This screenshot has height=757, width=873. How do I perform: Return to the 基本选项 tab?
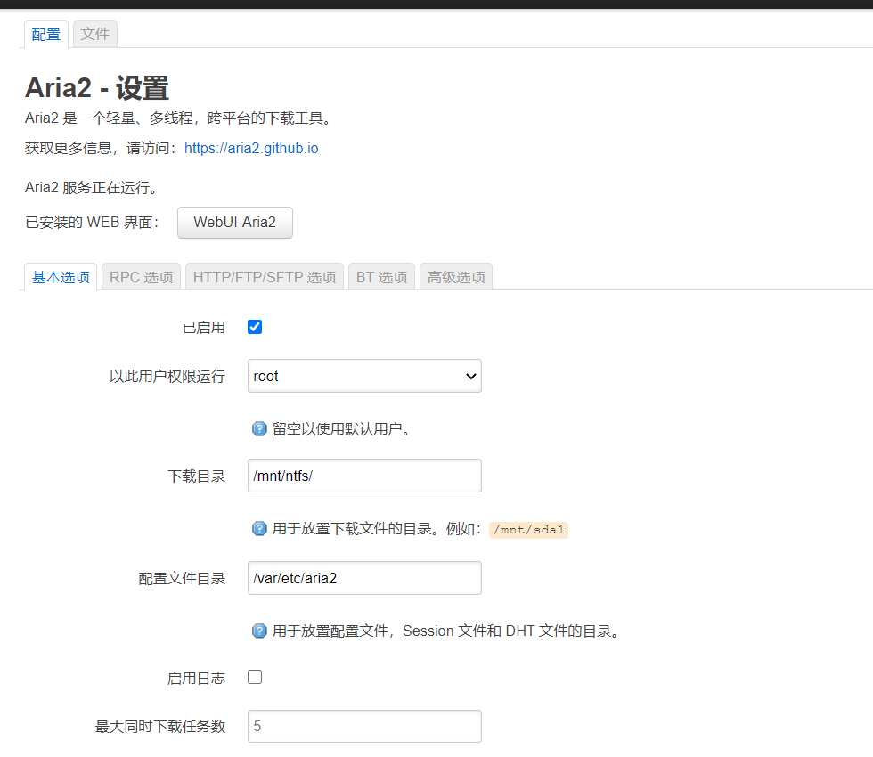click(x=60, y=277)
